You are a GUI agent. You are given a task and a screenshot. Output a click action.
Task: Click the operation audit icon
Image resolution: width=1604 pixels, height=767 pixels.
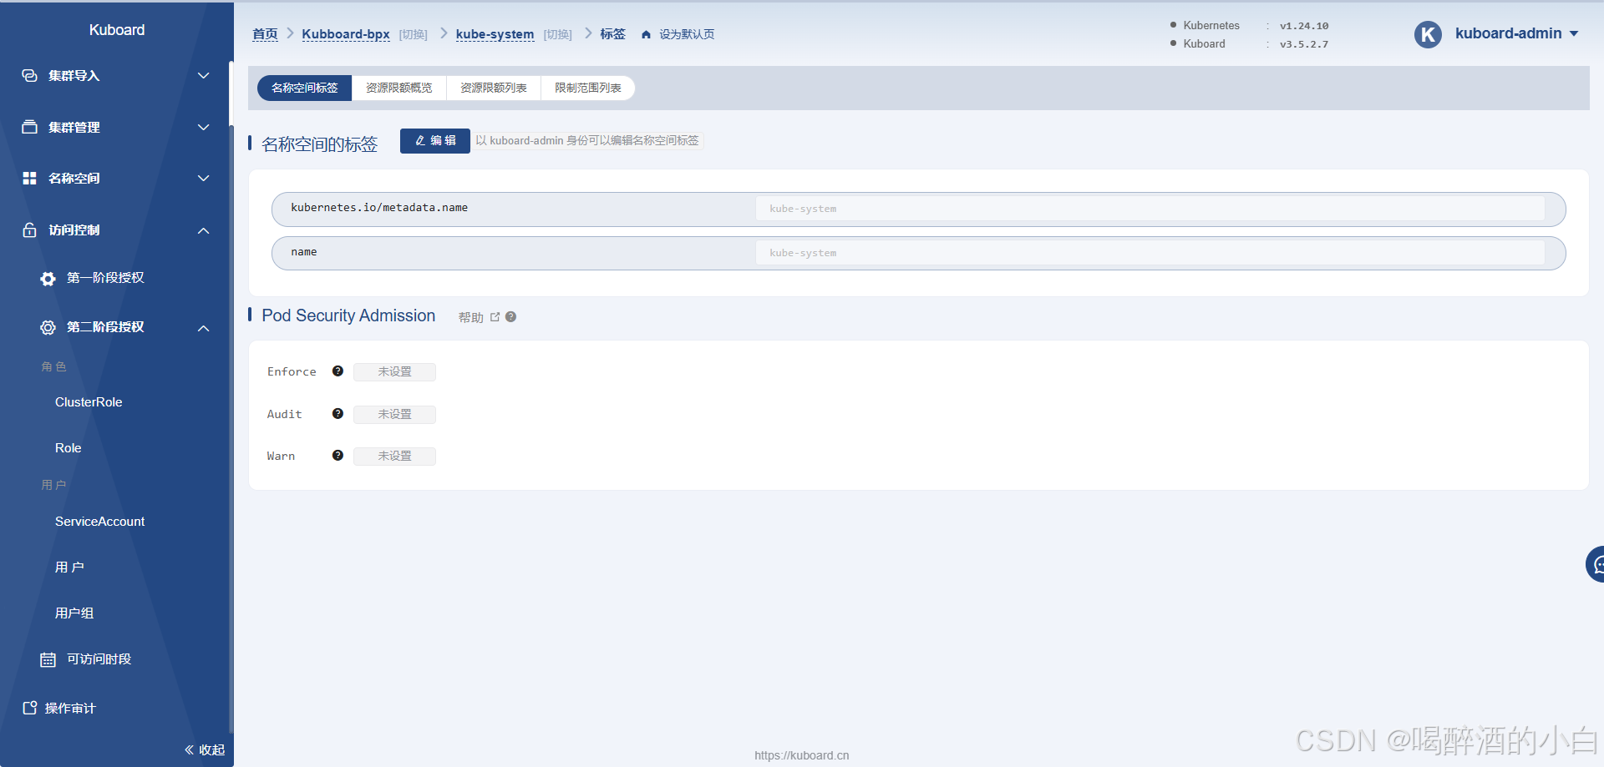click(x=29, y=708)
